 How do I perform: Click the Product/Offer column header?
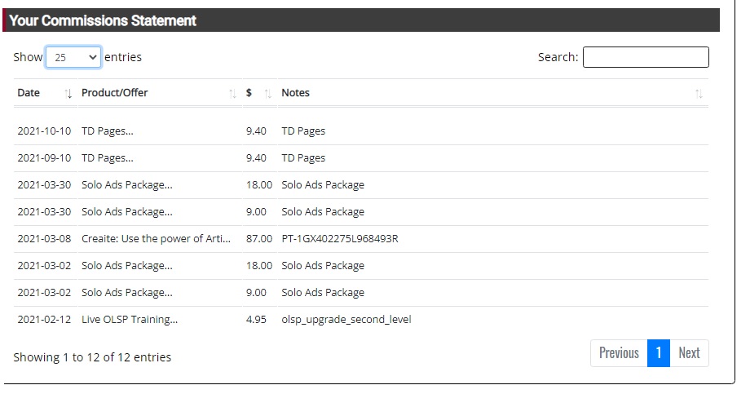pos(115,93)
